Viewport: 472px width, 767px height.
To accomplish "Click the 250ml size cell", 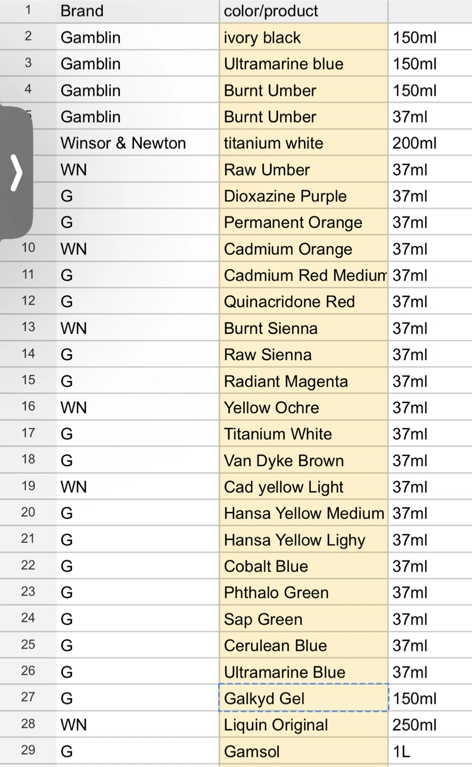I will pos(430,724).
